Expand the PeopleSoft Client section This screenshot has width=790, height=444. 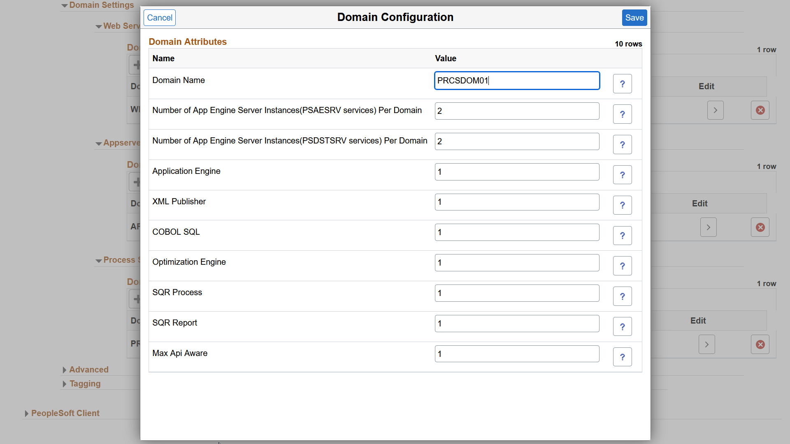tap(65, 413)
